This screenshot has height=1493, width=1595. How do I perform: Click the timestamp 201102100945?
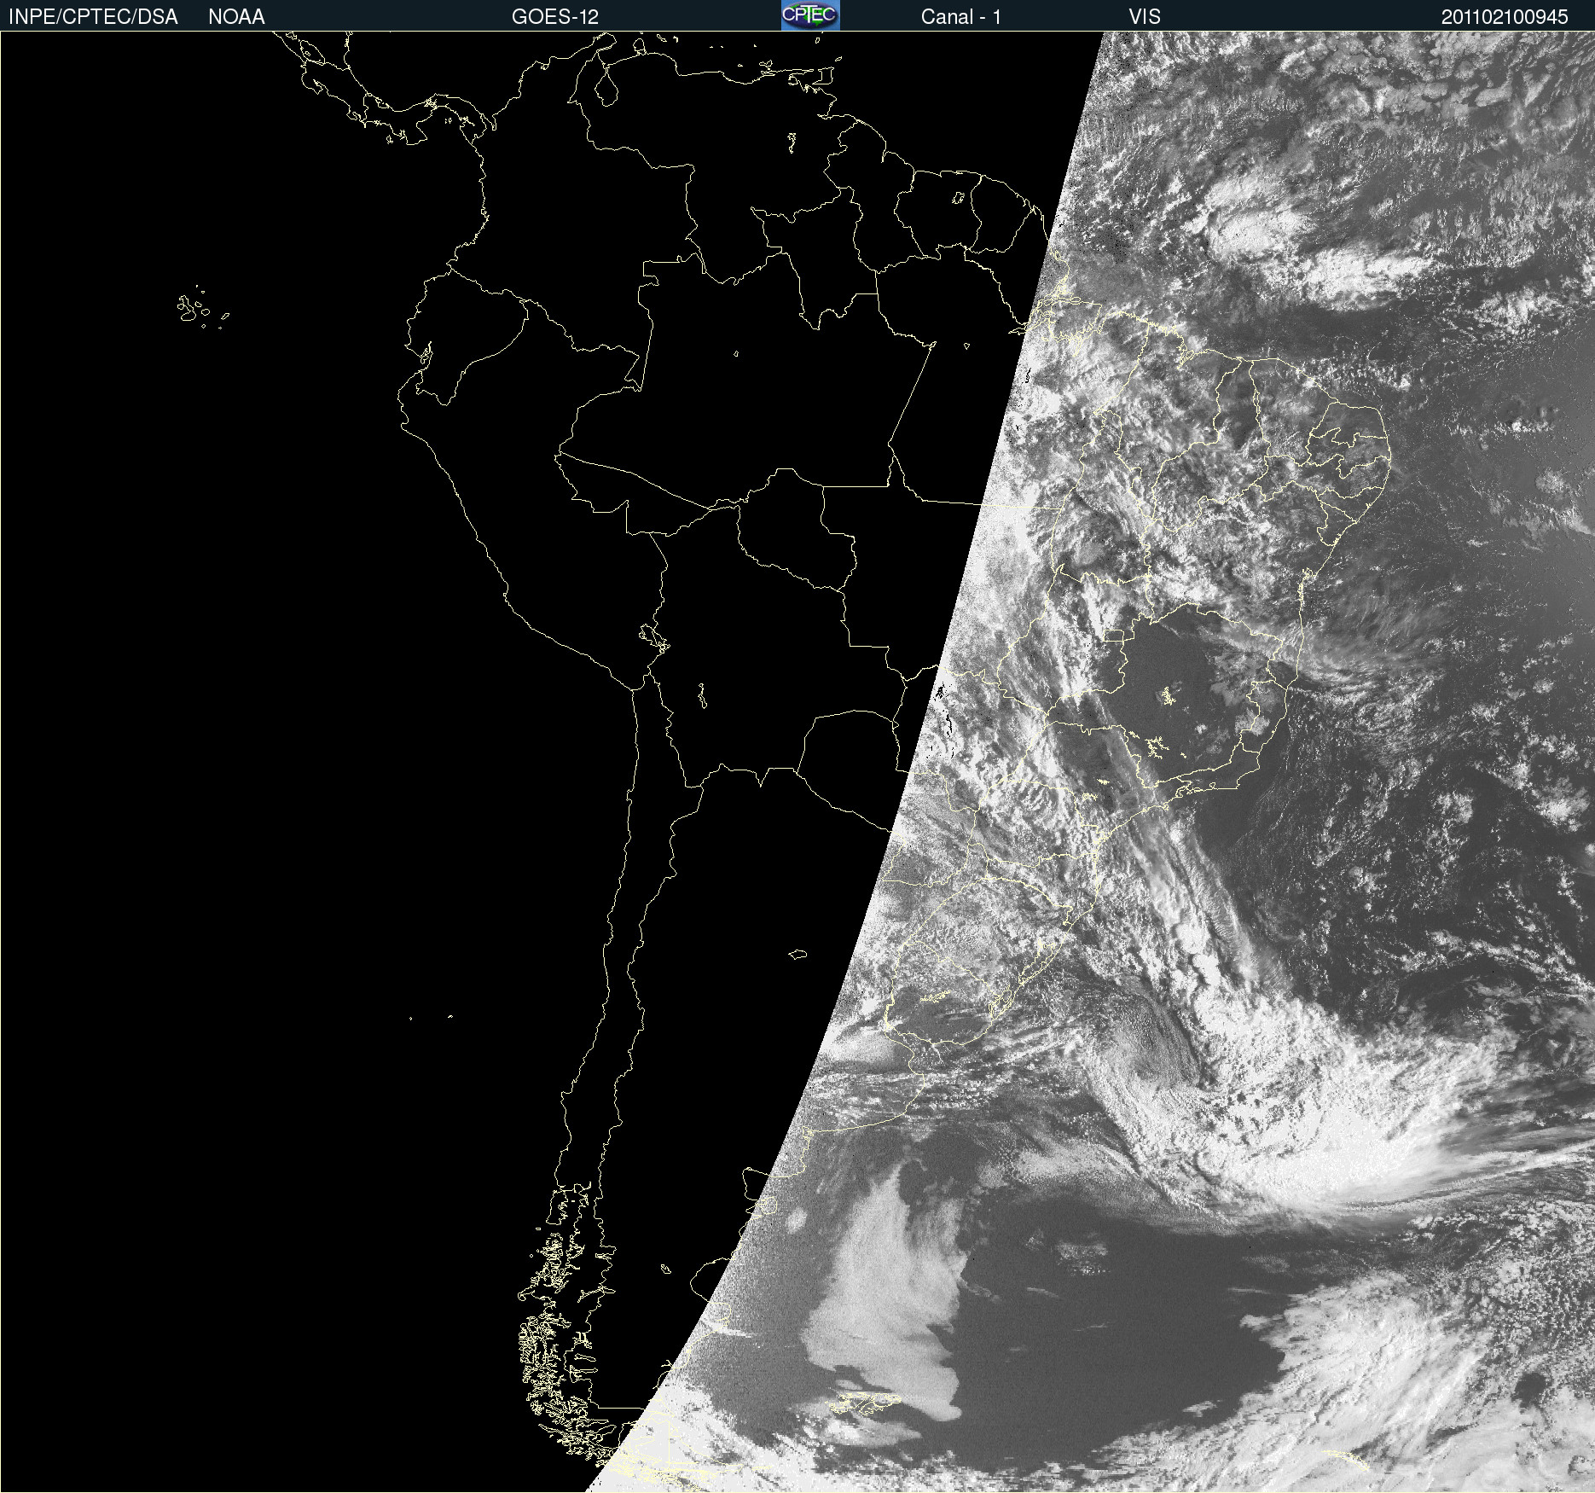pos(1505,17)
